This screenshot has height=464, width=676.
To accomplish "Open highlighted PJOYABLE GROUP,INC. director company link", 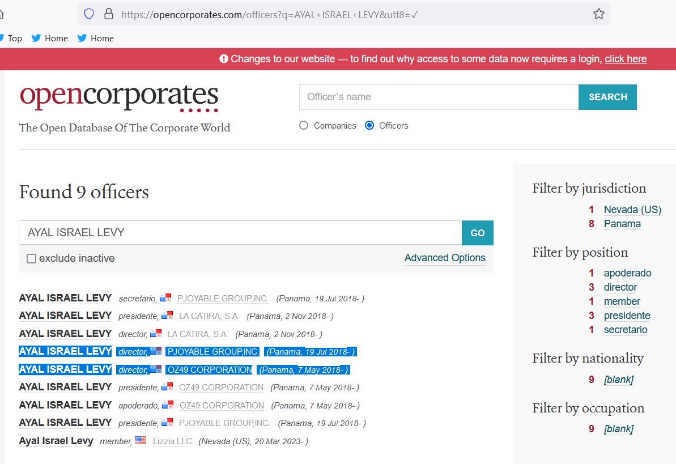I will [x=213, y=352].
